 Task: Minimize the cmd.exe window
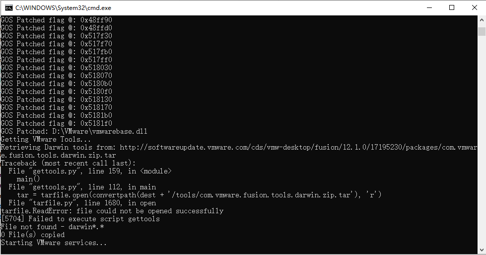click(x=428, y=7)
